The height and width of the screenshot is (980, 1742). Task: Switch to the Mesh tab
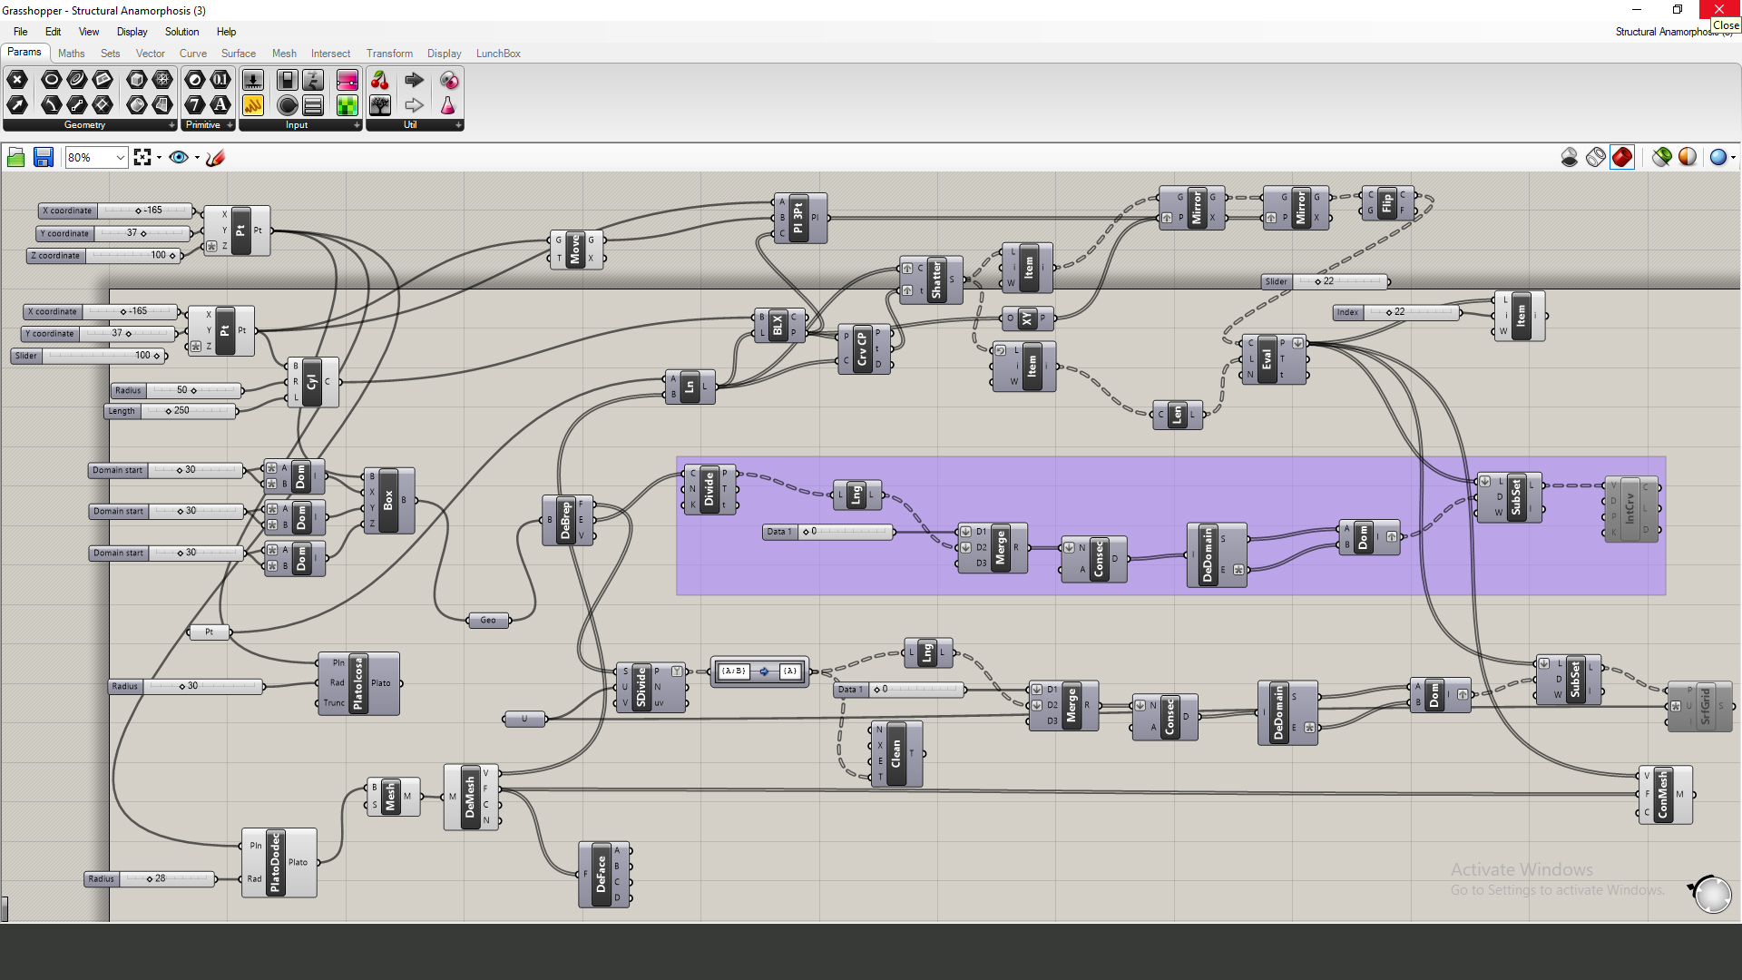[x=285, y=54]
